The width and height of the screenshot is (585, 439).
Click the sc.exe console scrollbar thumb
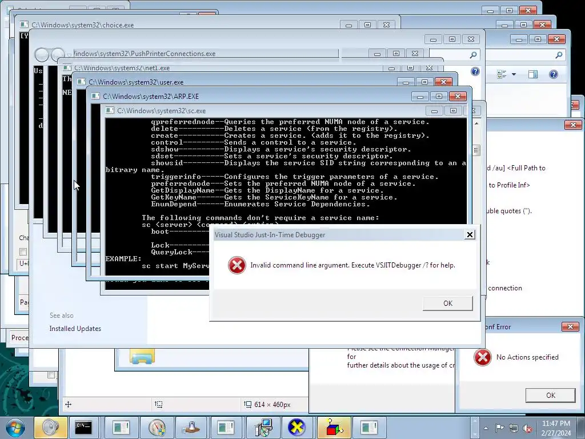coord(476,150)
